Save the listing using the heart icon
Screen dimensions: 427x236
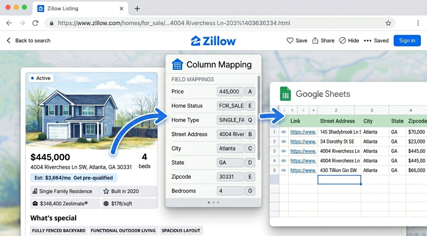pyautogui.click(x=290, y=40)
